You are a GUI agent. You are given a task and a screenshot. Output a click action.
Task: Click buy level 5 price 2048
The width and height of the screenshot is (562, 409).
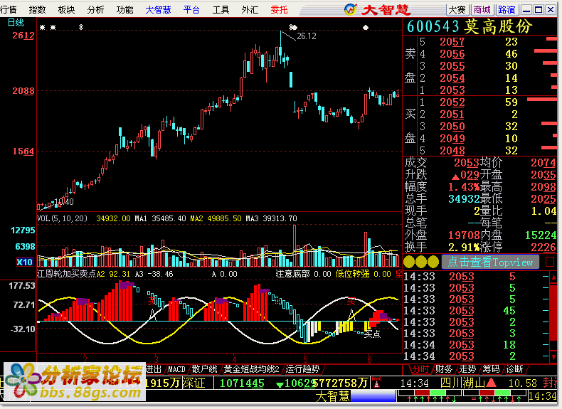[x=452, y=151]
